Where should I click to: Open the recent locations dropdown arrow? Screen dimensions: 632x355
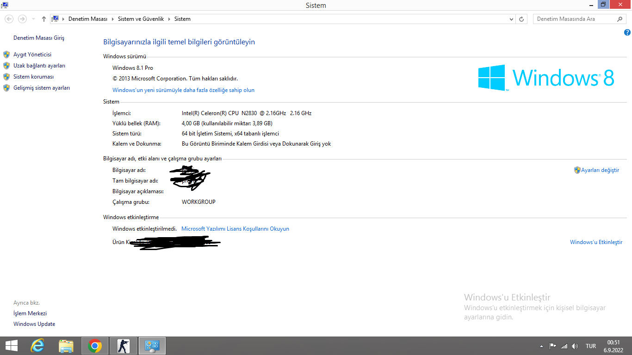click(33, 19)
